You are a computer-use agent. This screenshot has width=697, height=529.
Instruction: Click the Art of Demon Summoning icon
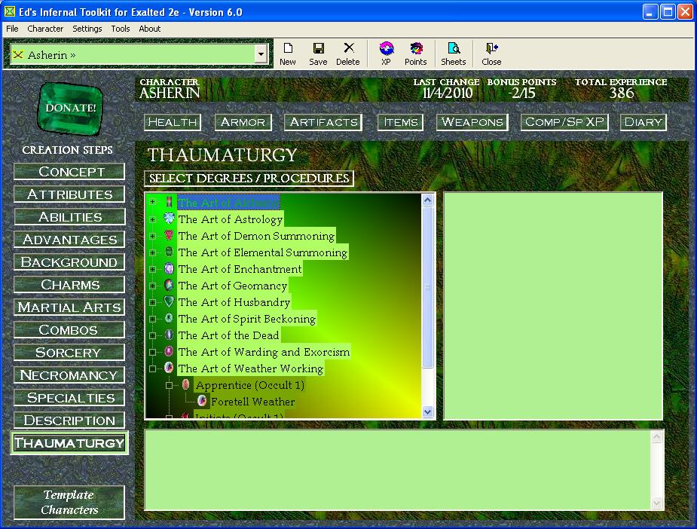169,235
